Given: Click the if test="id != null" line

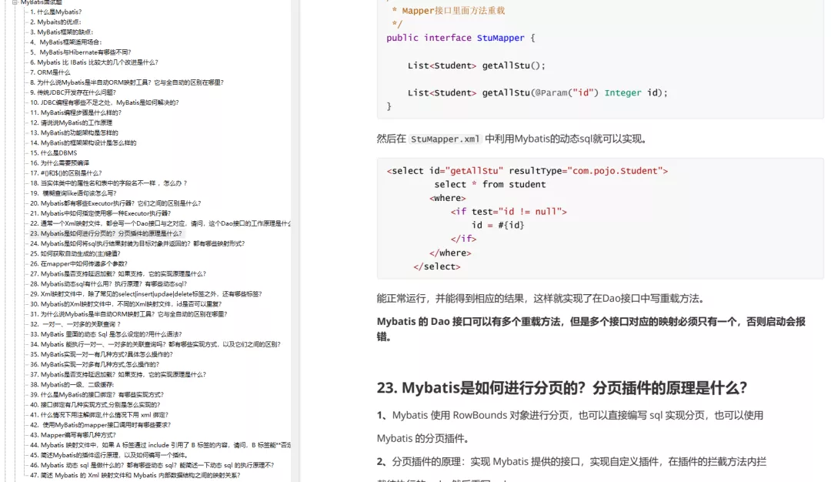Looking at the screenshot, I should coord(509,212).
